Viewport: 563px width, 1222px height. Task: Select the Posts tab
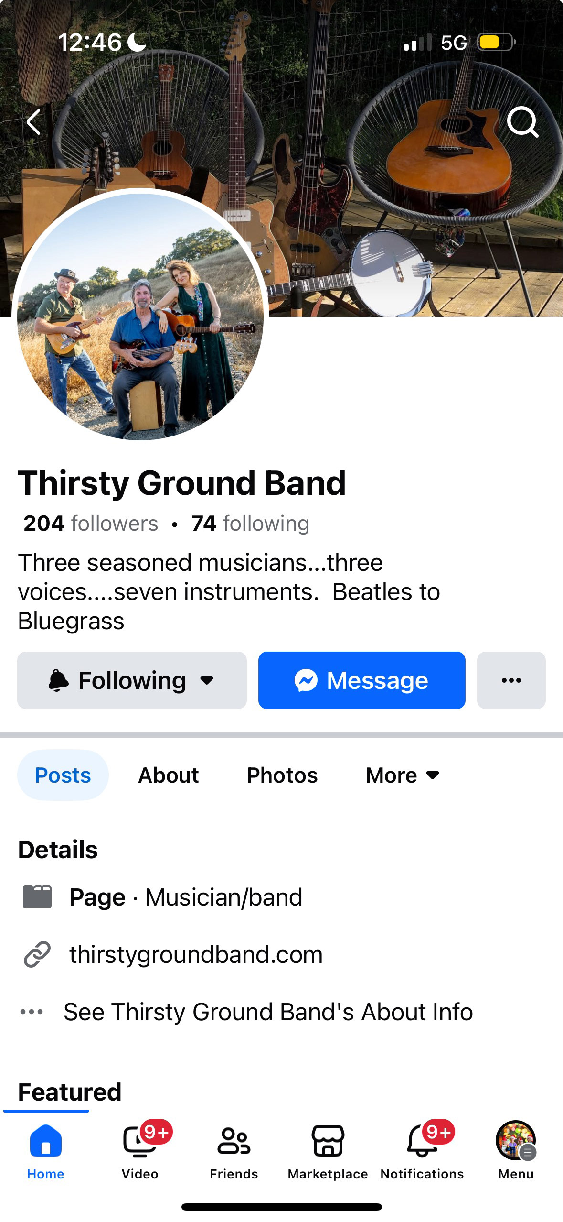click(63, 775)
